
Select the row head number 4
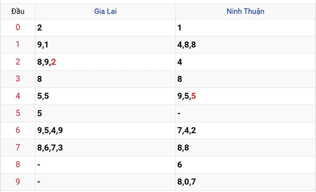[x=18, y=96]
